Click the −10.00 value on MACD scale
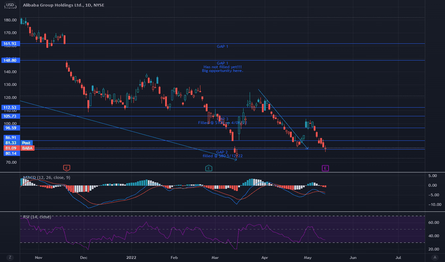Image resolution: width=445 pixels, height=262 pixels. coord(434,204)
